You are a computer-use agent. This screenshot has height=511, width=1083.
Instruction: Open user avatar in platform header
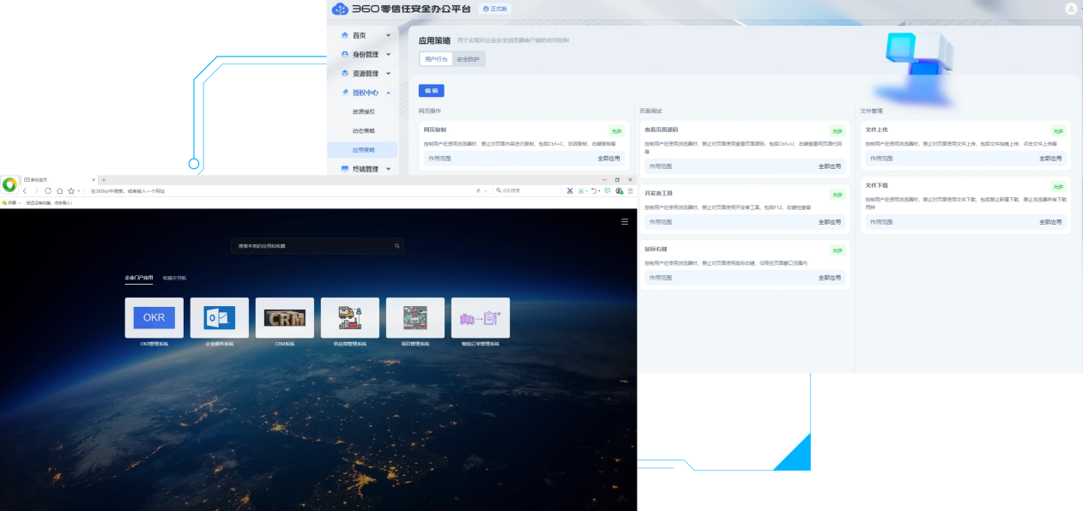coord(1071,9)
